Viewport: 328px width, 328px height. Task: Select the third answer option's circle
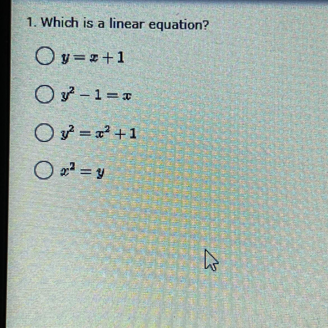coord(43,133)
